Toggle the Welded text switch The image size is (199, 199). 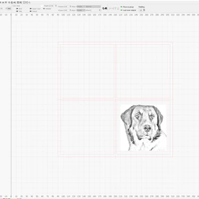[44, 8]
